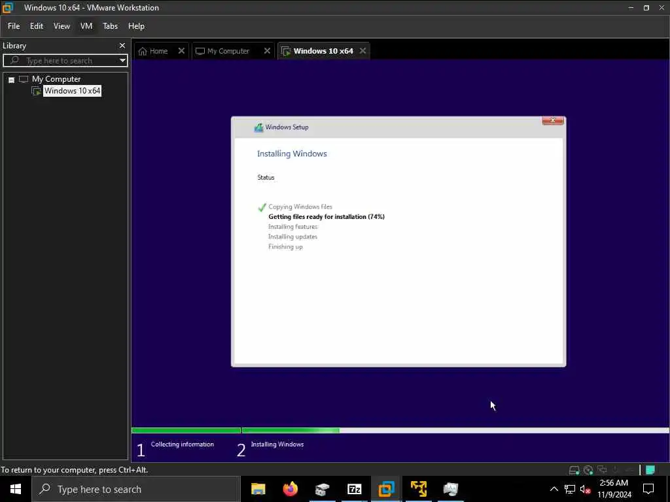Click the green checkmark beside Copying Windows files
Screen dimensions: 670x502
tap(262, 207)
